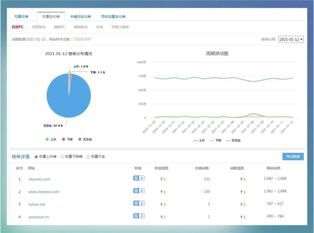Click the 导出数据 export button
This screenshot has height=233, width=314.
[292, 156]
